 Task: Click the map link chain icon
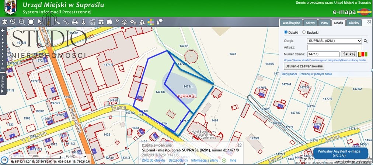click(66, 22)
